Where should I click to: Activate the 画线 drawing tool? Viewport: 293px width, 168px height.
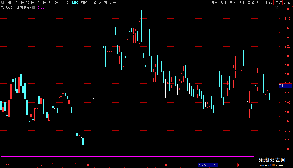pos(250,2)
